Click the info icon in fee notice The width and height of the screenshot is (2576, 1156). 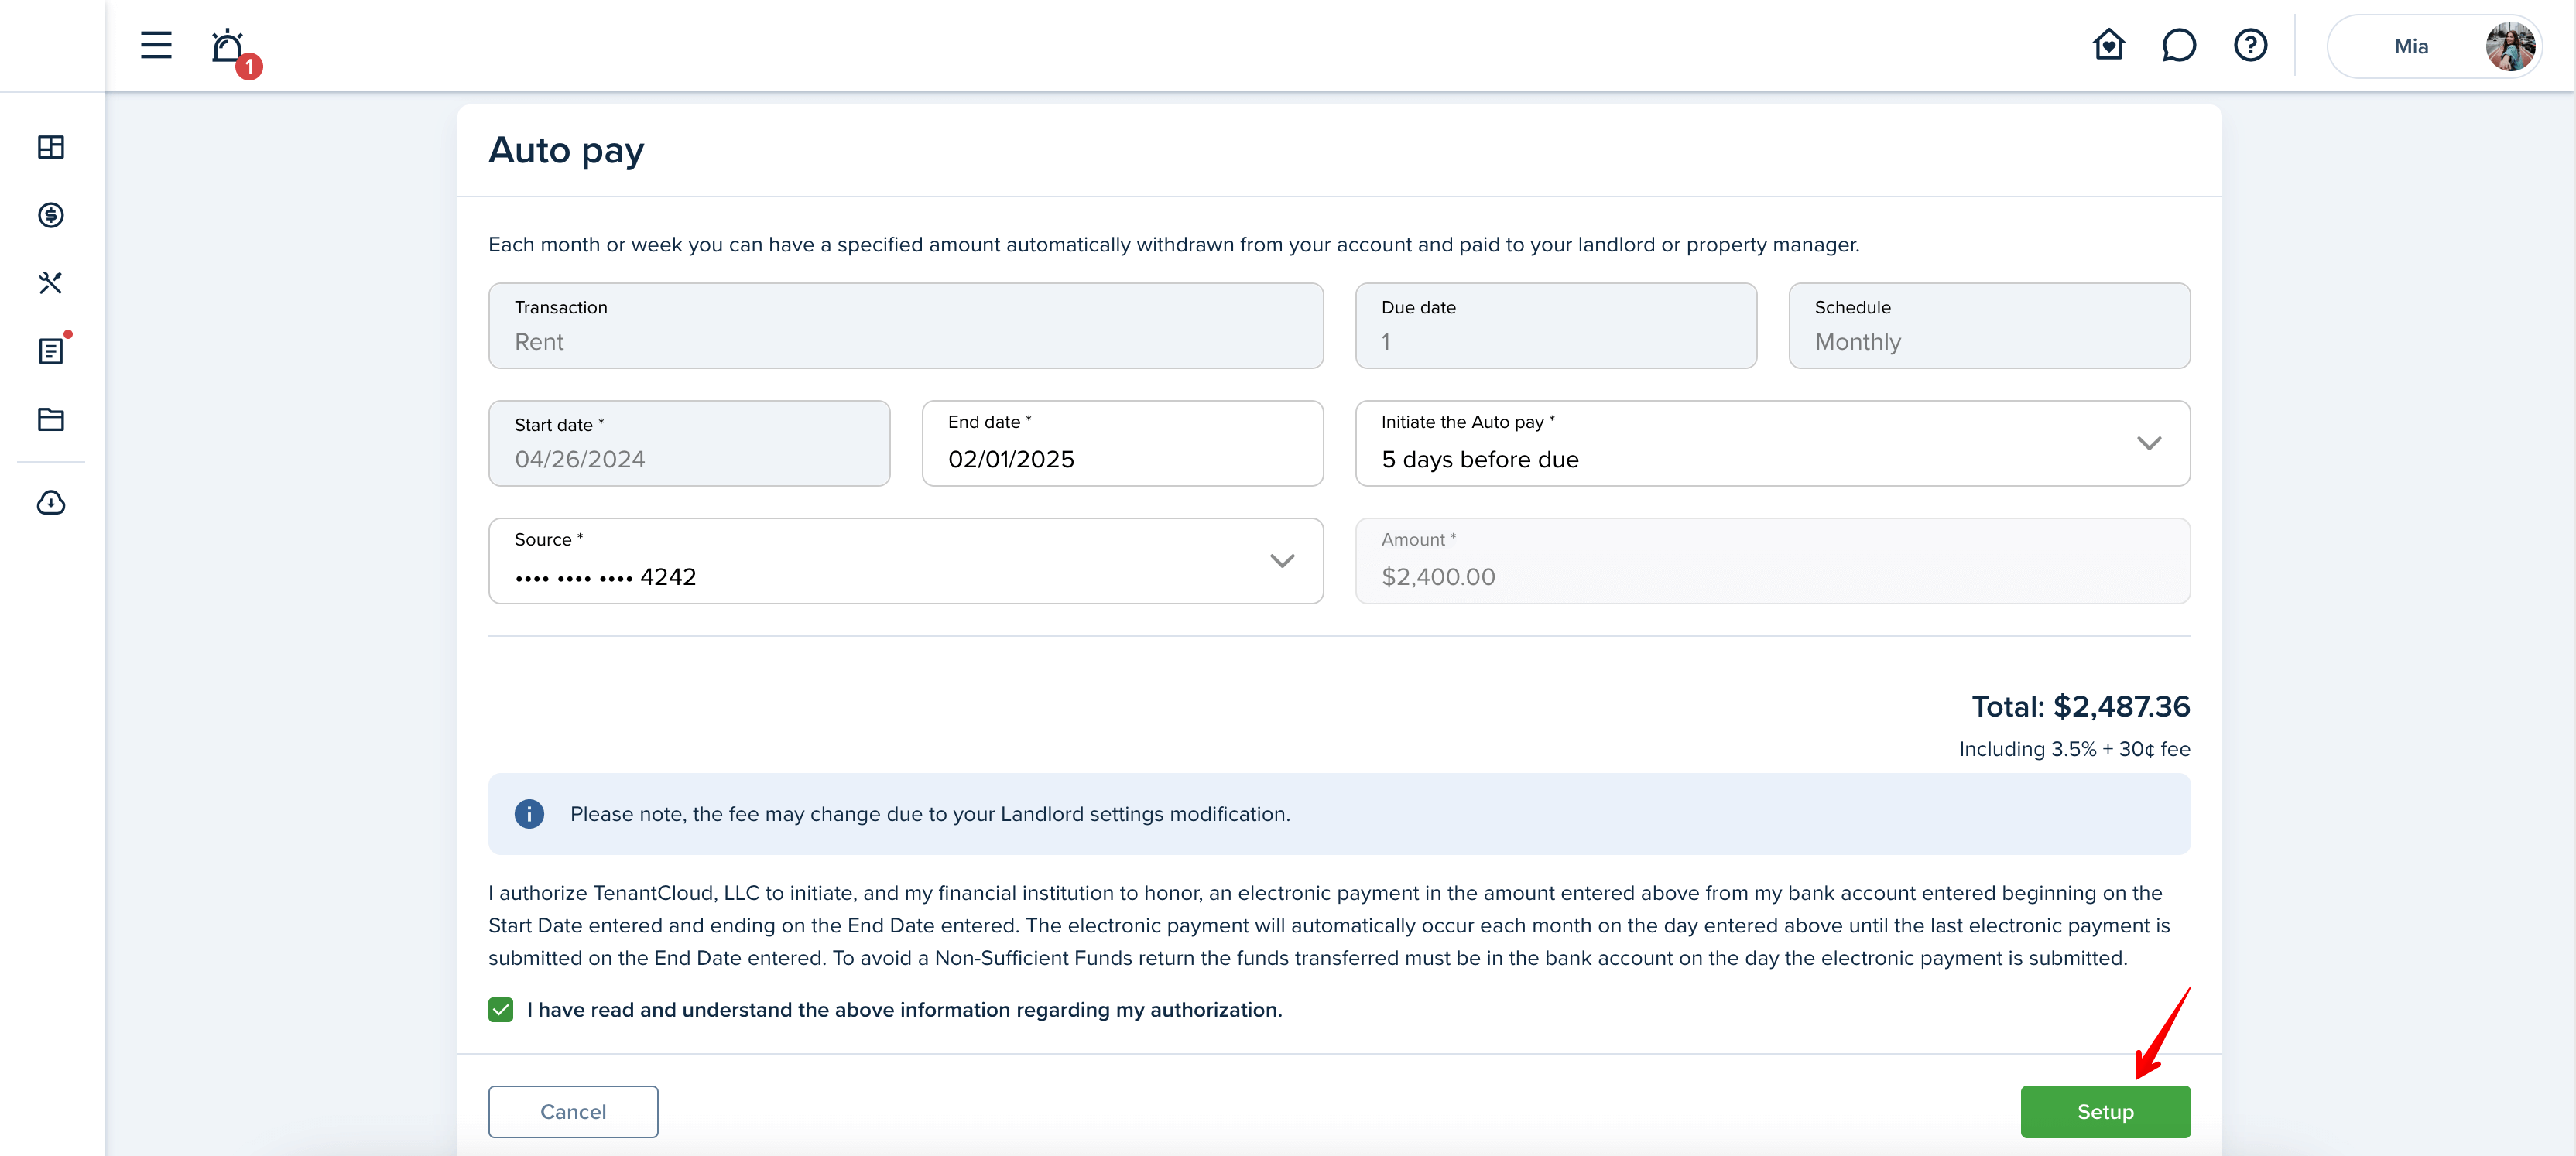click(x=529, y=814)
